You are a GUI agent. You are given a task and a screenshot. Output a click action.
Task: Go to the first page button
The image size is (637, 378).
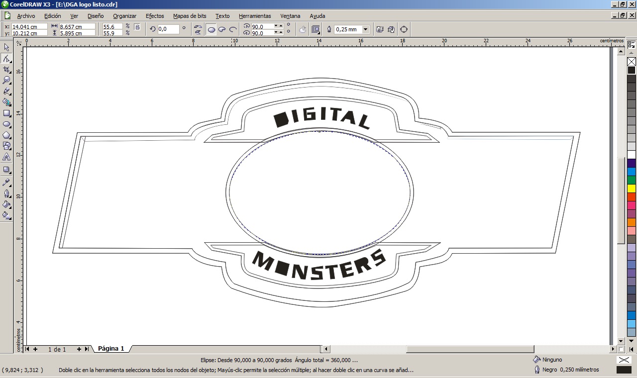[27, 349]
